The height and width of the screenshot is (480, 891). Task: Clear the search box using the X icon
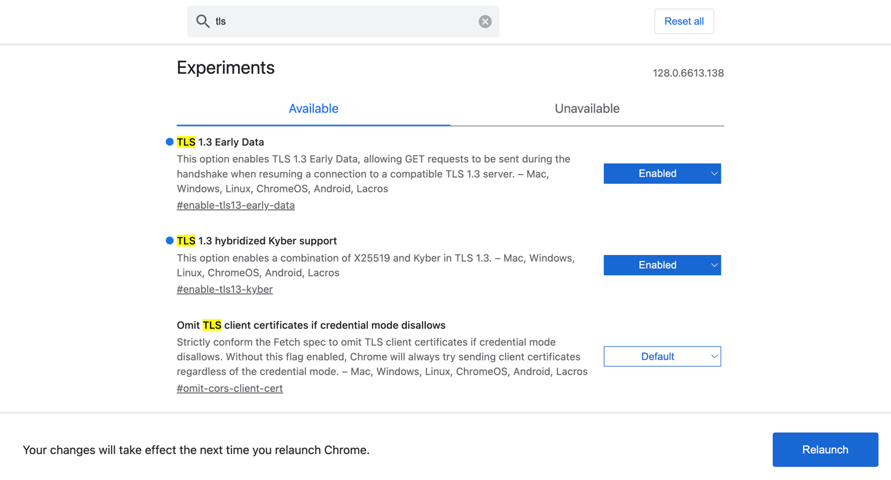pyautogui.click(x=485, y=21)
